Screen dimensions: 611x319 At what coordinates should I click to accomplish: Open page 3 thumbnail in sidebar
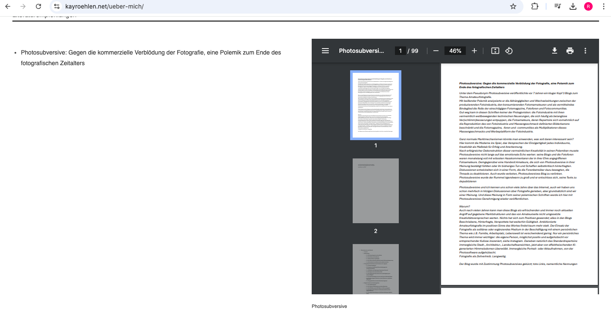376,269
